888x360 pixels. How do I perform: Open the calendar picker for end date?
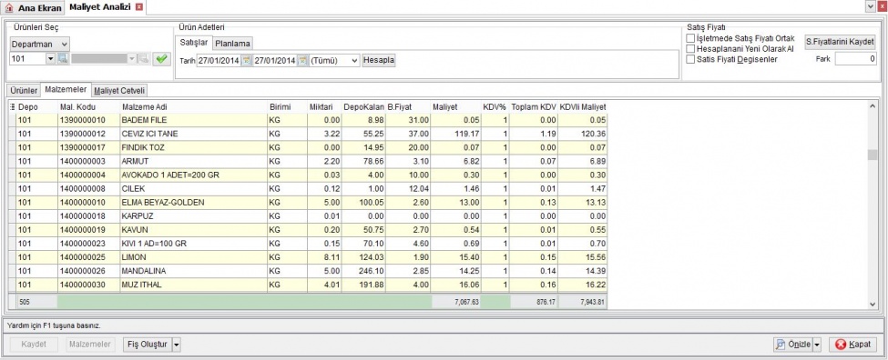coord(303,61)
